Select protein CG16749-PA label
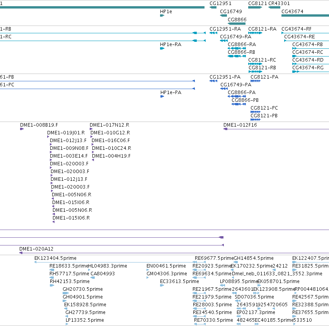This screenshot has width=329, height=326. pos(235,85)
